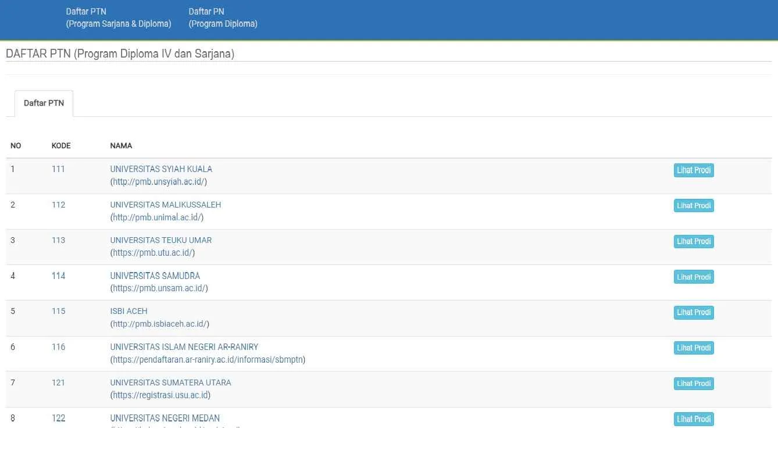778x454 pixels.
Task: Open the Universitas Sumatera Utara link
Action: point(170,382)
